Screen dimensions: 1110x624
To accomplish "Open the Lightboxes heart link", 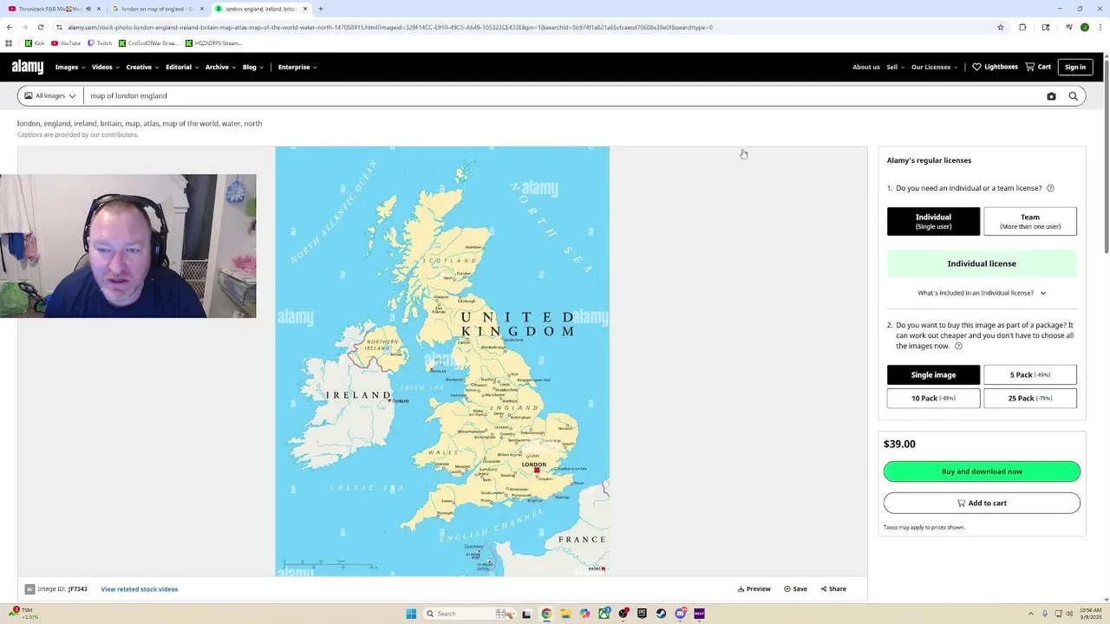I will [x=995, y=67].
